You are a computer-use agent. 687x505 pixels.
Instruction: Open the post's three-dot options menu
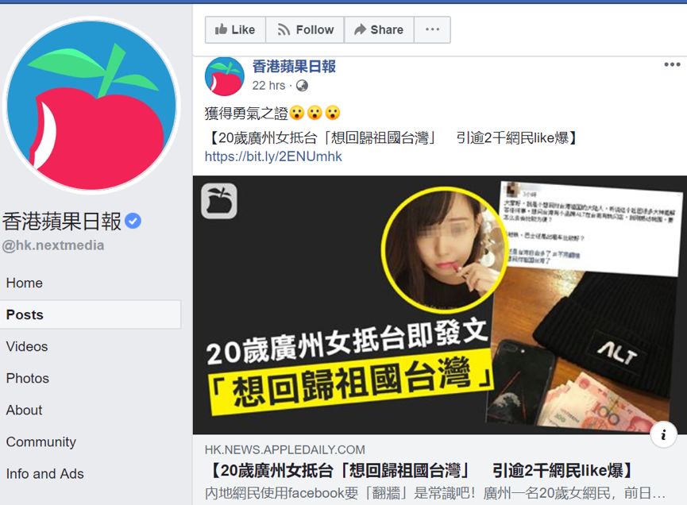pyautogui.click(x=672, y=64)
